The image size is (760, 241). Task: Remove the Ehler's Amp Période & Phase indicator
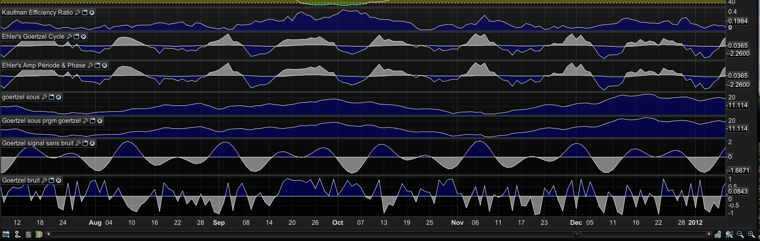click(105, 66)
